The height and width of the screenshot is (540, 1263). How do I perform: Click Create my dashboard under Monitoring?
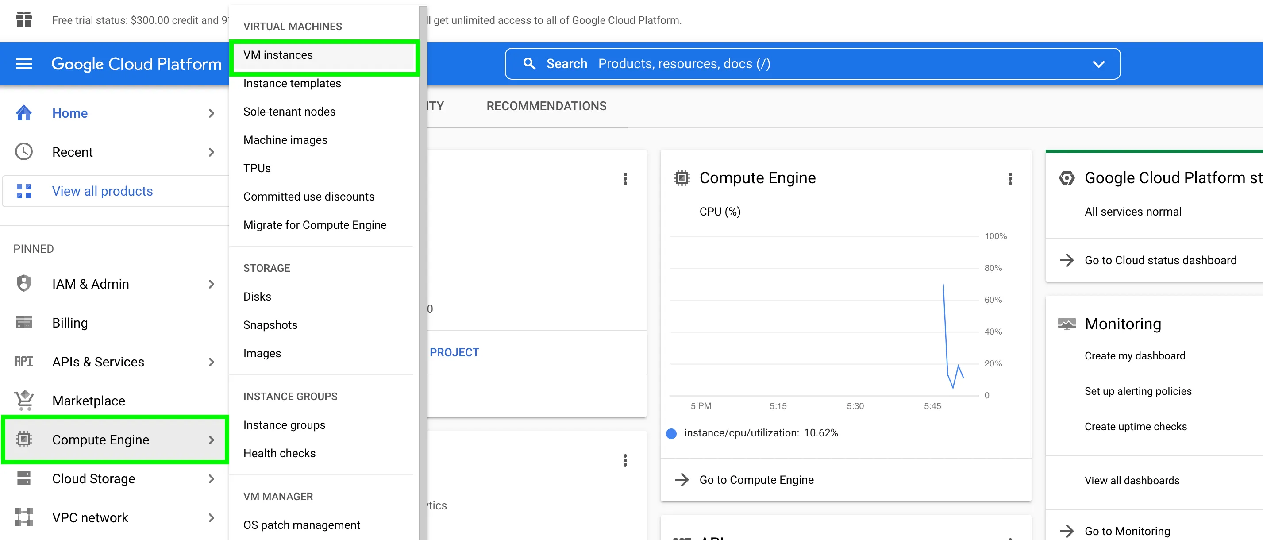pos(1135,355)
